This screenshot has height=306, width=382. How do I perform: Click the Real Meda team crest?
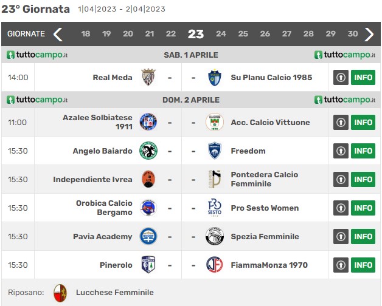[x=148, y=77]
